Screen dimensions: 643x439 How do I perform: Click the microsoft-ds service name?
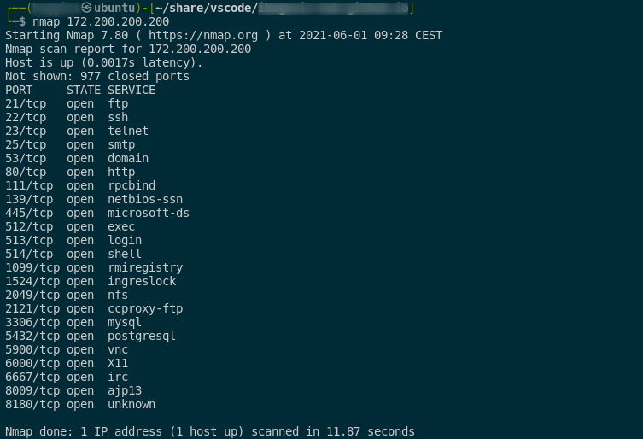pyautogui.click(x=149, y=213)
